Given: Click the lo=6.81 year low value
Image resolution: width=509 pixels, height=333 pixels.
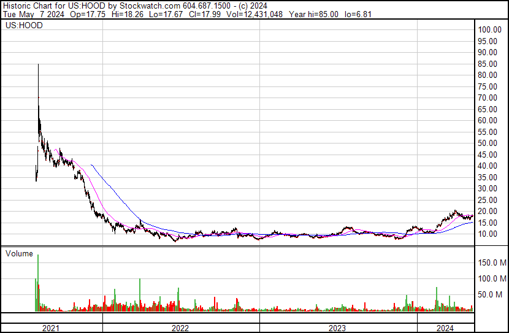Looking at the screenshot, I should (x=358, y=14).
